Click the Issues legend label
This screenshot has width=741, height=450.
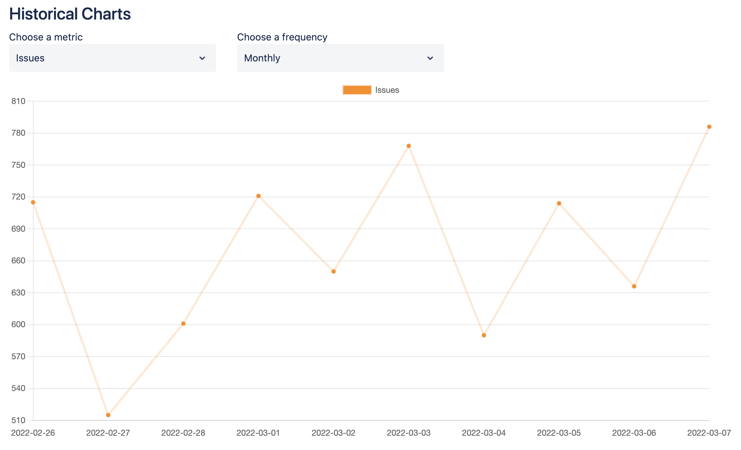387,90
